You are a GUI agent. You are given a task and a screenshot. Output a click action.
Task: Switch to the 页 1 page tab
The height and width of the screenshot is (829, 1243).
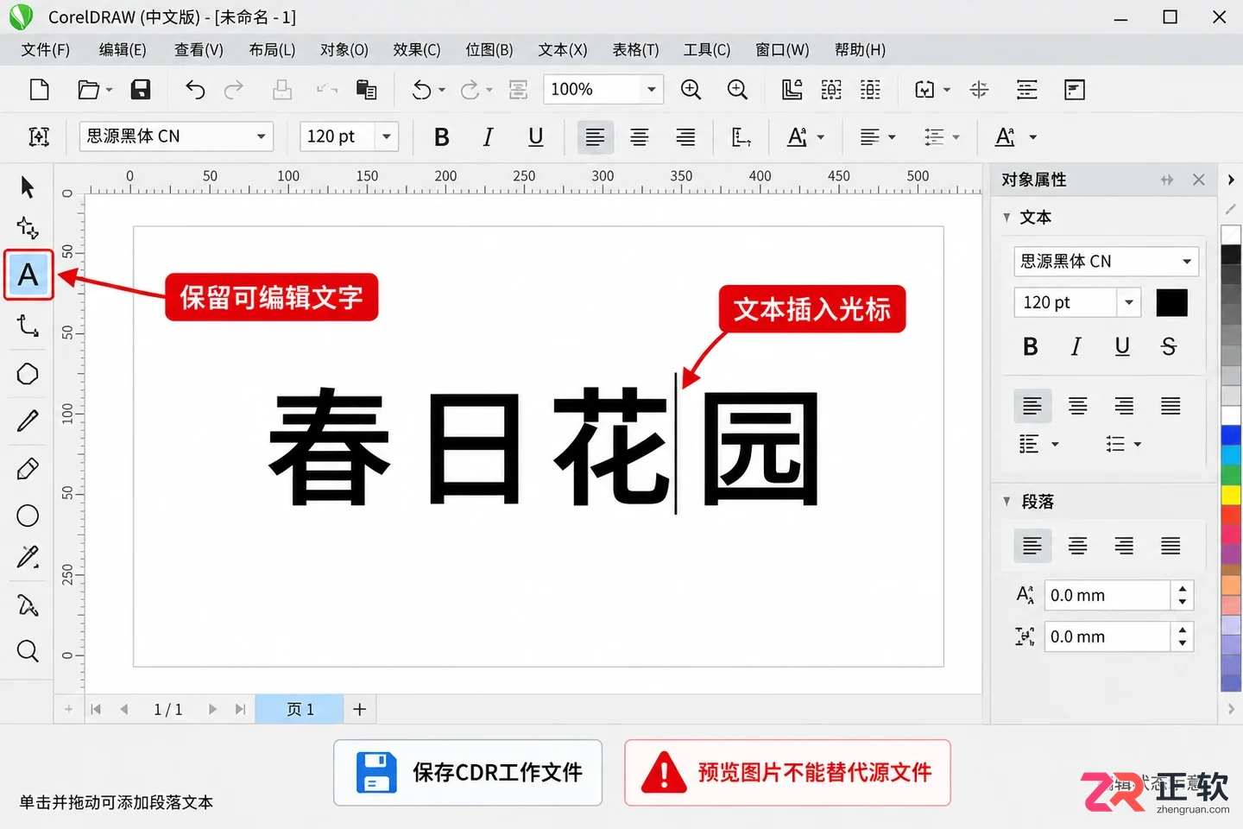[x=300, y=709]
